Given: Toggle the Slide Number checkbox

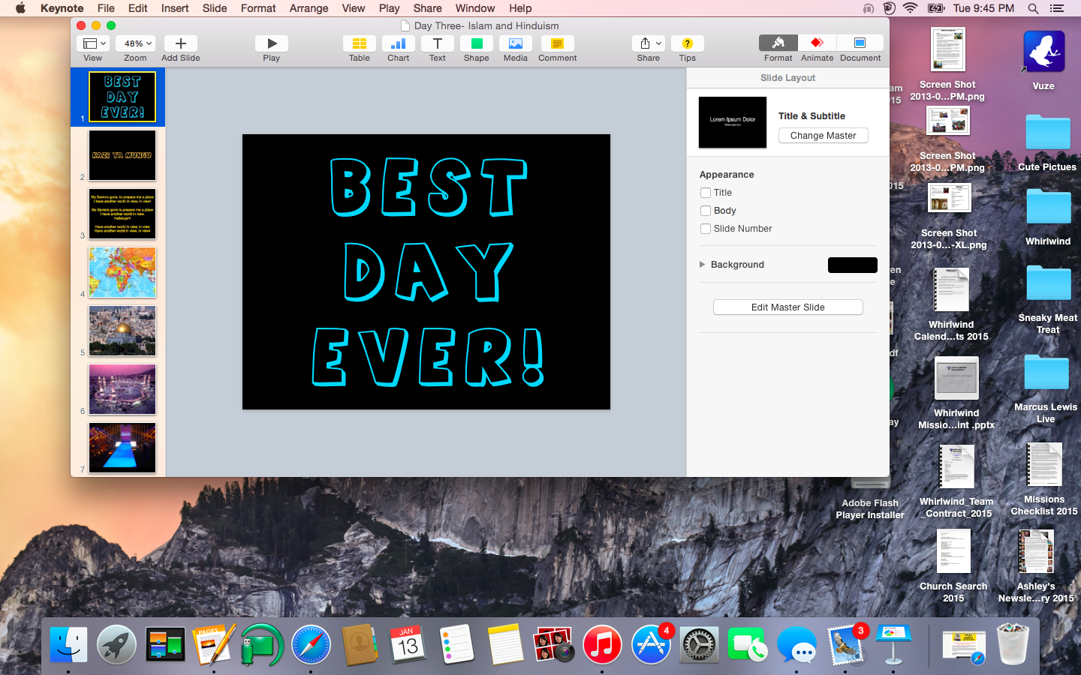Looking at the screenshot, I should point(706,229).
